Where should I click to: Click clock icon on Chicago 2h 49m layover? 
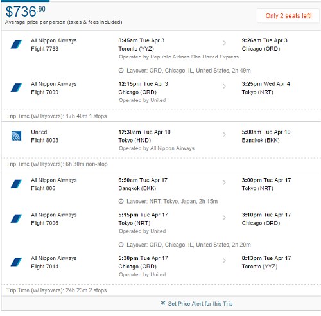coord(121,71)
